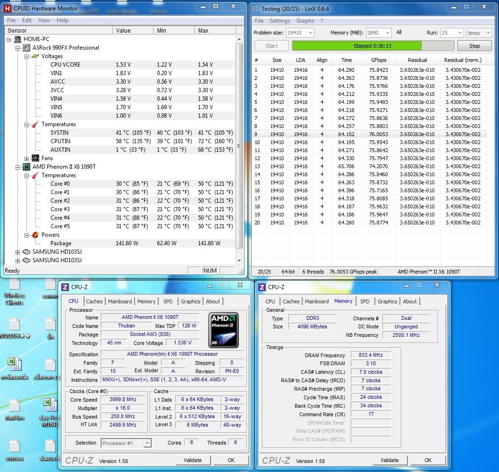Click the right CPU-Z window title icon
Viewport: 499px width, 472px height.
262,287
